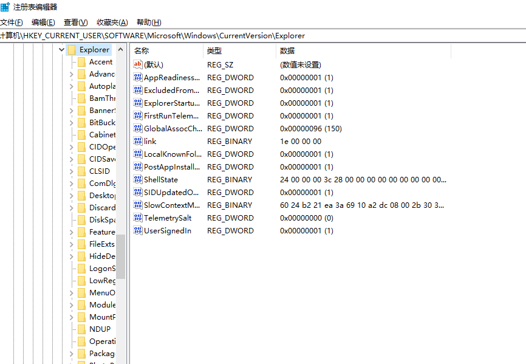Viewport: 526px width, 364px height.
Task: Click the 类型 column header
Action: point(214,51)
